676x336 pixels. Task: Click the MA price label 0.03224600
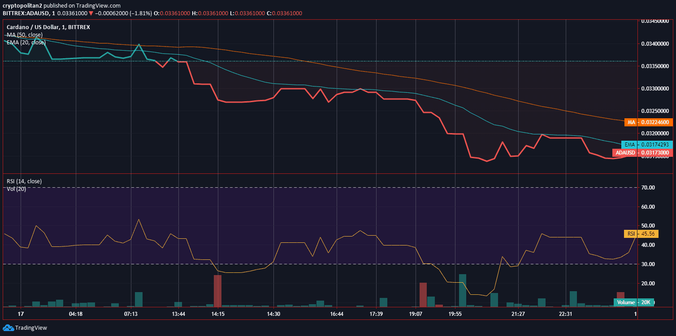(648, 122)
